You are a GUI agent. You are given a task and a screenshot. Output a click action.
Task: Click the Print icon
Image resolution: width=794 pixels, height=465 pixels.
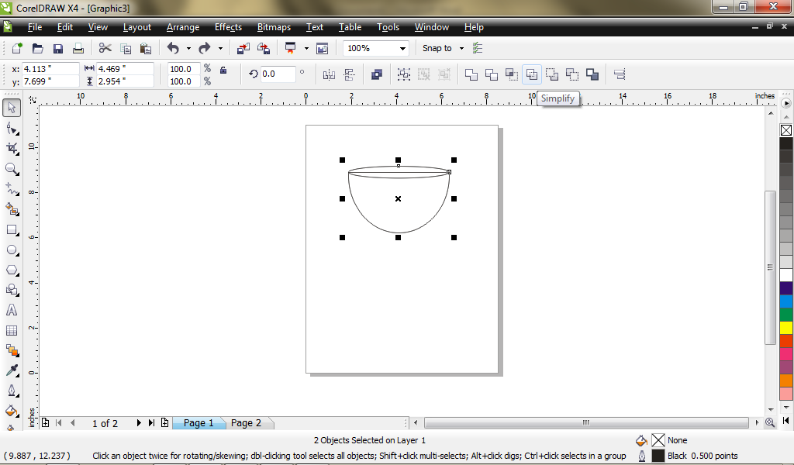[78, 48]
